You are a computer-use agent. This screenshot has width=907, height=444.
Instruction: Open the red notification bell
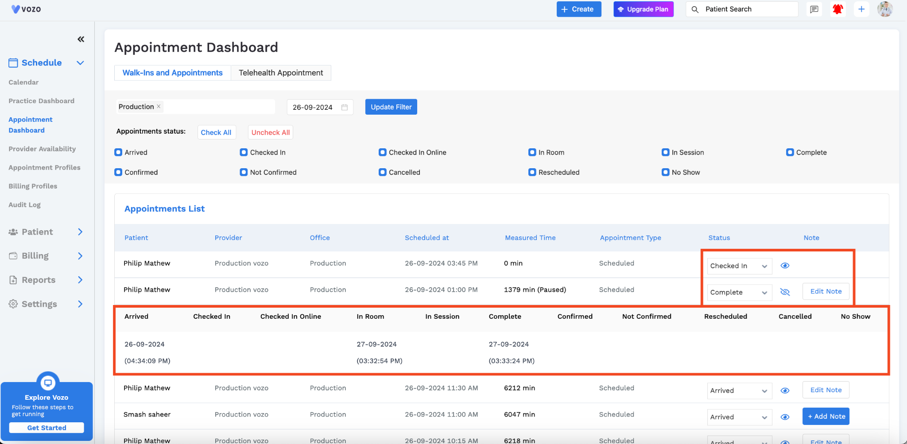(837, 9)
